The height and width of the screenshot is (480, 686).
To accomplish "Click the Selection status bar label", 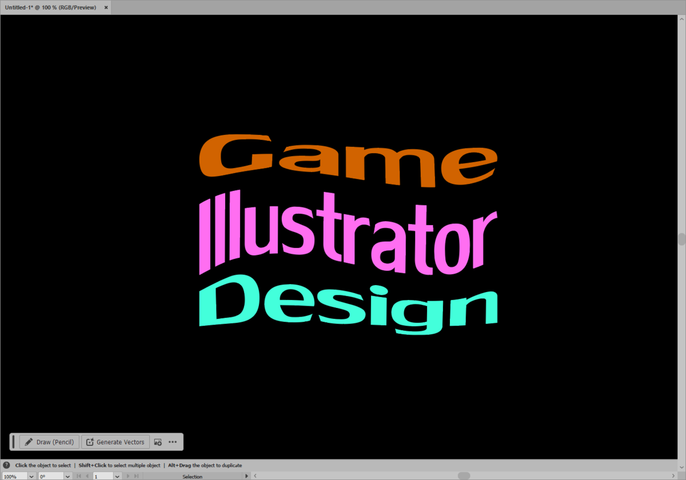I will (x=192, y=477).
